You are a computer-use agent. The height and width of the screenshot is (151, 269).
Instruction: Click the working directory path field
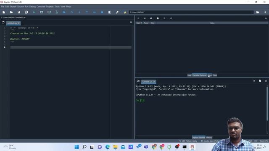[x=191, y=12]
